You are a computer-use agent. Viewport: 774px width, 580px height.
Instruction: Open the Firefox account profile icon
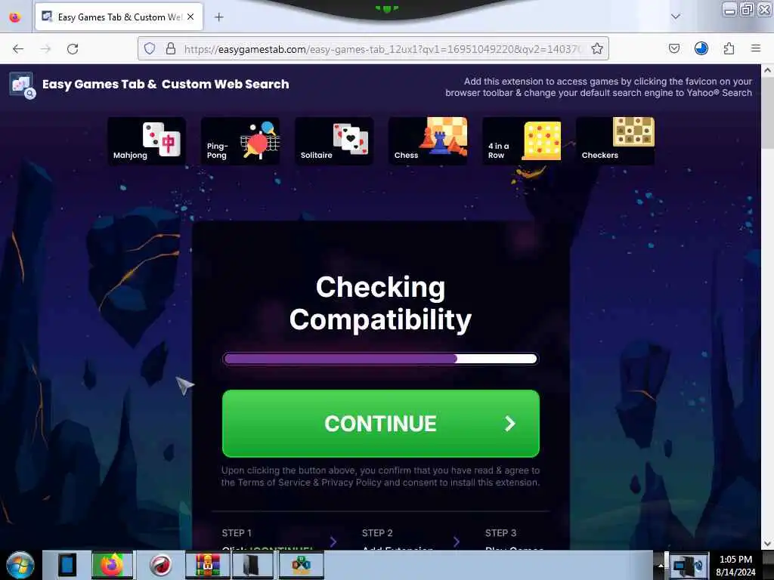701,48
